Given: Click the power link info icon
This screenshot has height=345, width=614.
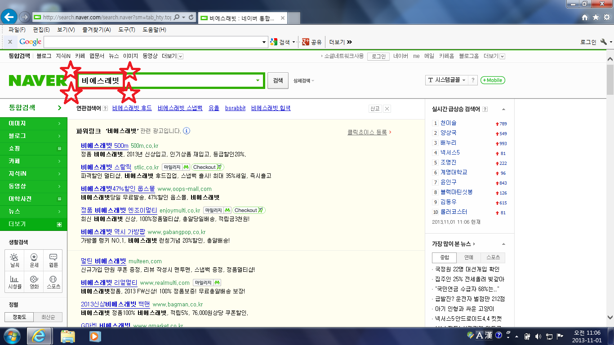Looking at the screenshot, I should tap(187, 131).
